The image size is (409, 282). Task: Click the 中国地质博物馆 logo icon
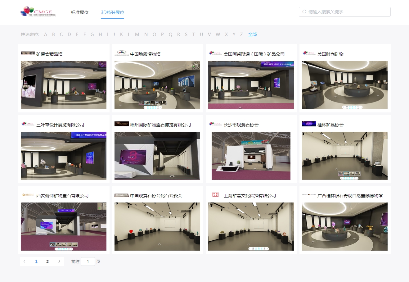tap(121, 53)
